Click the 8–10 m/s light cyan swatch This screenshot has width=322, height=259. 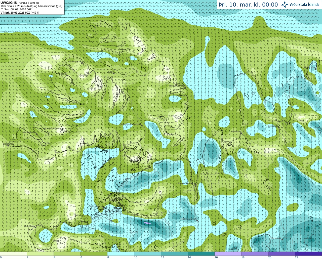pyautogui.click(x=121, y=254)
